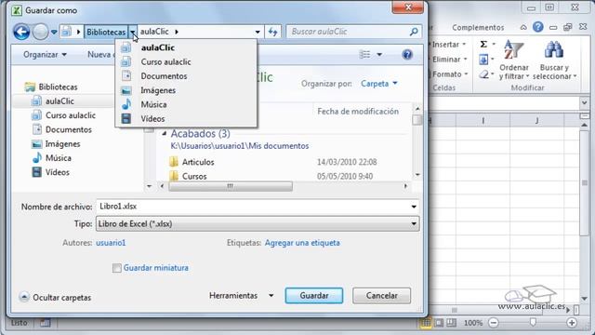Click the Cancelar button
595x335 pixels.
381,296
